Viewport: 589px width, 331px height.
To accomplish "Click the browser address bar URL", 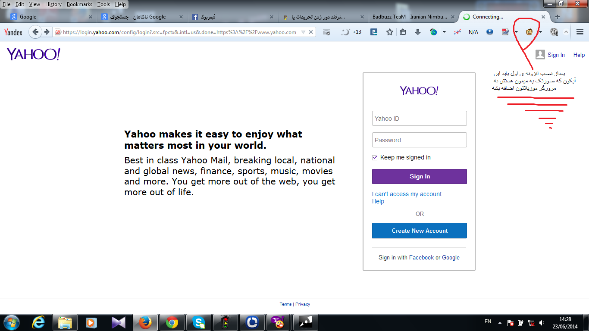I will point(179,32).
